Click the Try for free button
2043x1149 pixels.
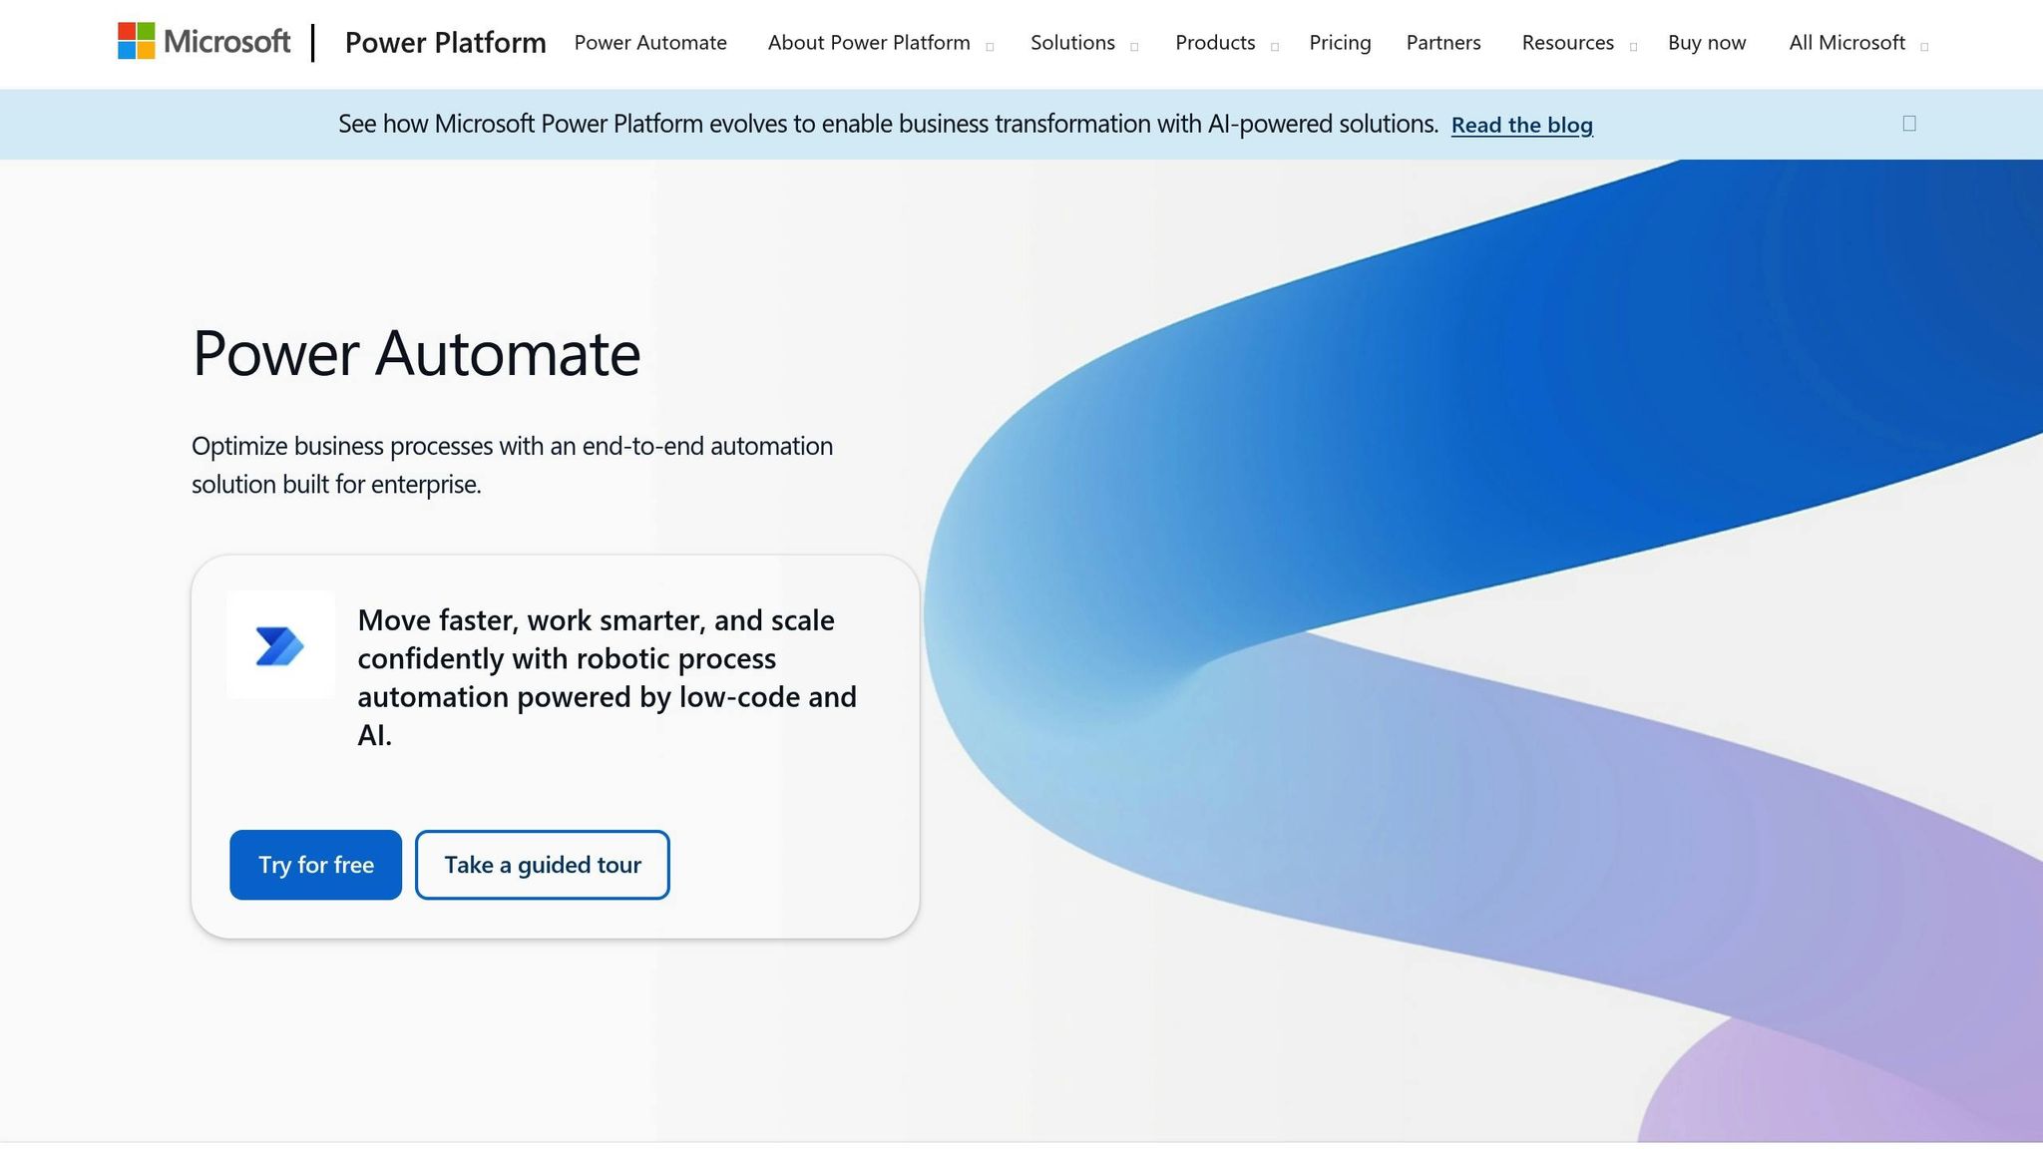click(x=314, y=864)
